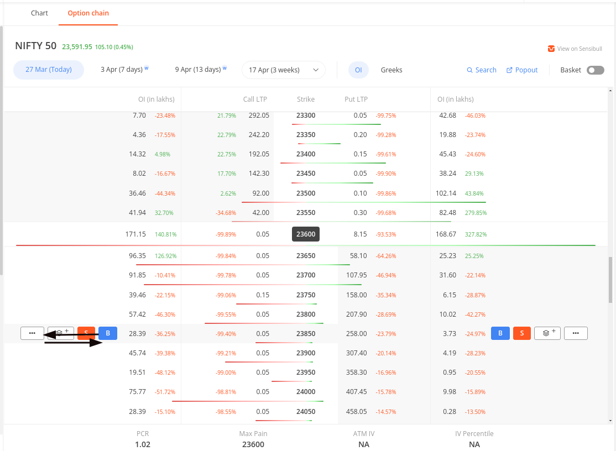616x451 pixels.
Task: Click call-side blue B buy button for 23850
Action: coord(108,333)
